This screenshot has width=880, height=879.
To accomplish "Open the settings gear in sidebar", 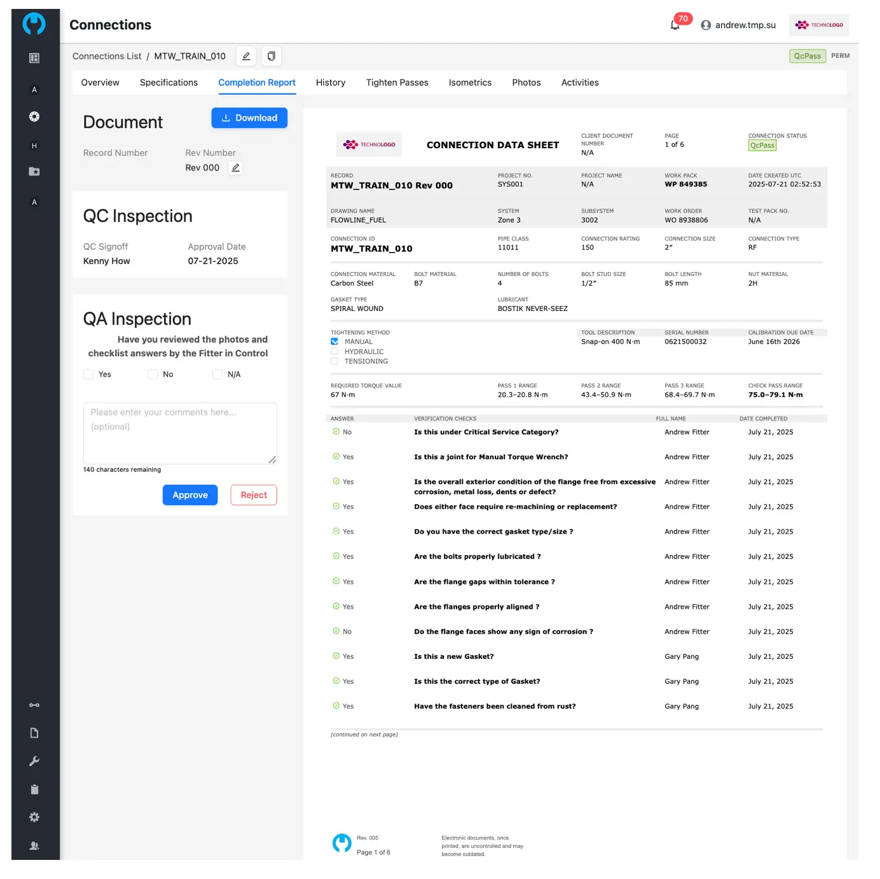I will (34, 817).
